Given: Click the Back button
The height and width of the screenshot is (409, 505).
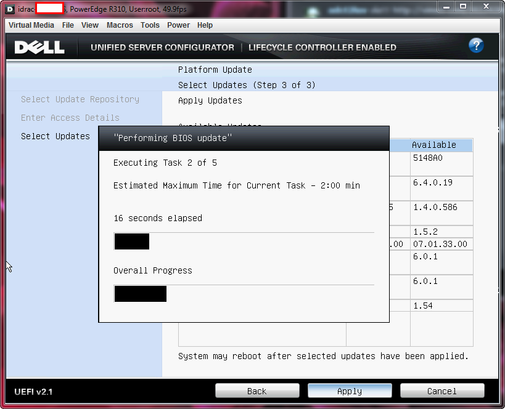Looking at the screenshot, I should 257,391.
